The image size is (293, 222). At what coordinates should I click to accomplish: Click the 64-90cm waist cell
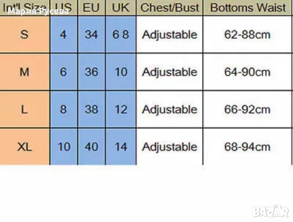coord(247,72)
